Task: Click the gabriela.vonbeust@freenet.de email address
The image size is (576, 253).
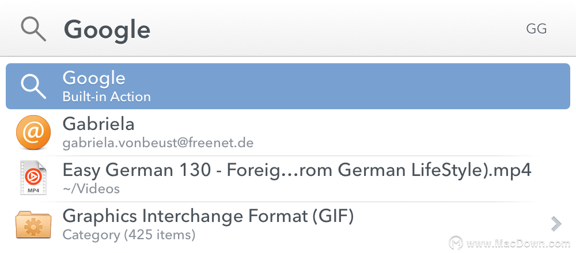Action: [158, 143]
